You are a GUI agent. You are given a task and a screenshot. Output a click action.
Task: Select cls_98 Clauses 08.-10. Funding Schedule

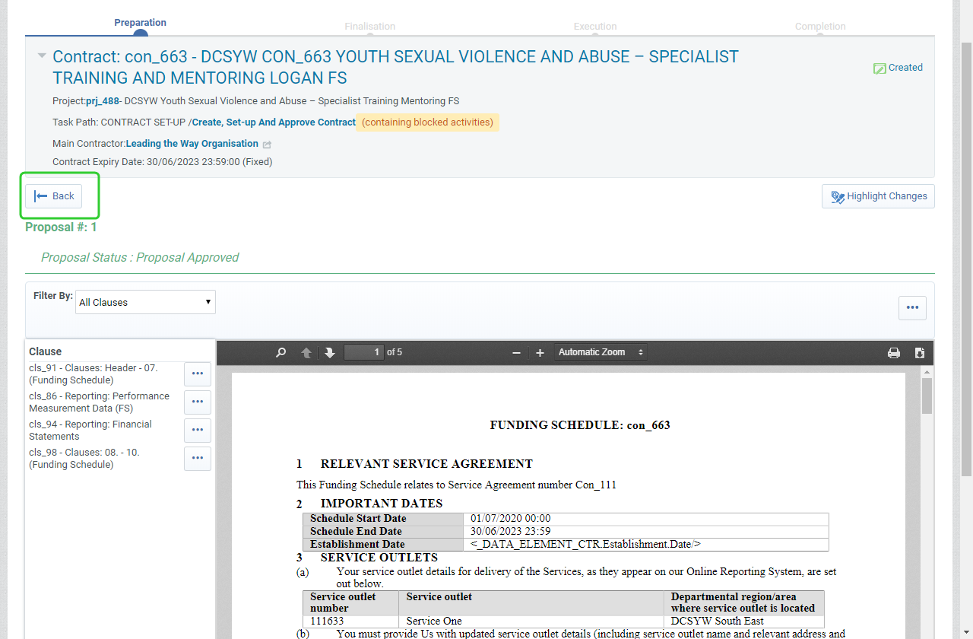click(x=84, y=458)
